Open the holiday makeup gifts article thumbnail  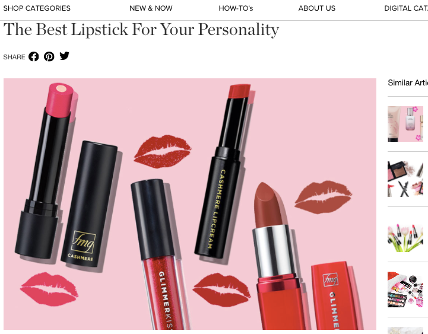click(x=405, y=290)
